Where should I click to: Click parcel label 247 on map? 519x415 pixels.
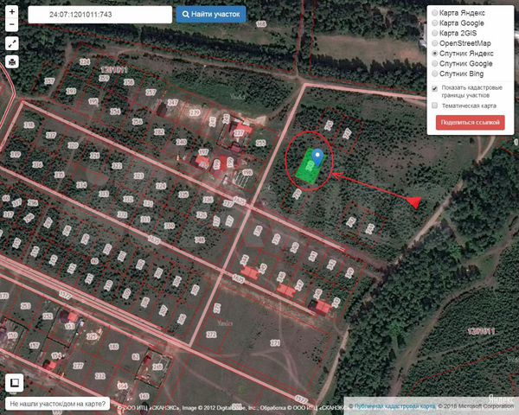click(x=173, y=103)
